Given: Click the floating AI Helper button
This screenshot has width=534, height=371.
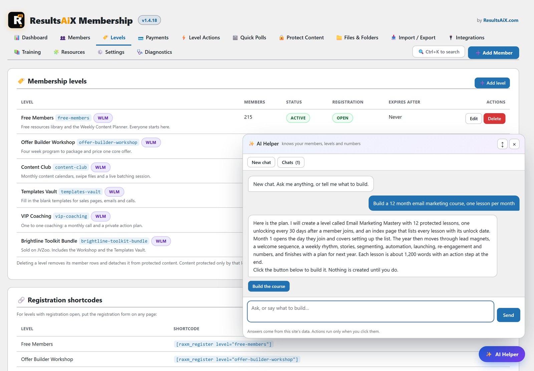Looking at the screenshot, I should pos(502,354).
